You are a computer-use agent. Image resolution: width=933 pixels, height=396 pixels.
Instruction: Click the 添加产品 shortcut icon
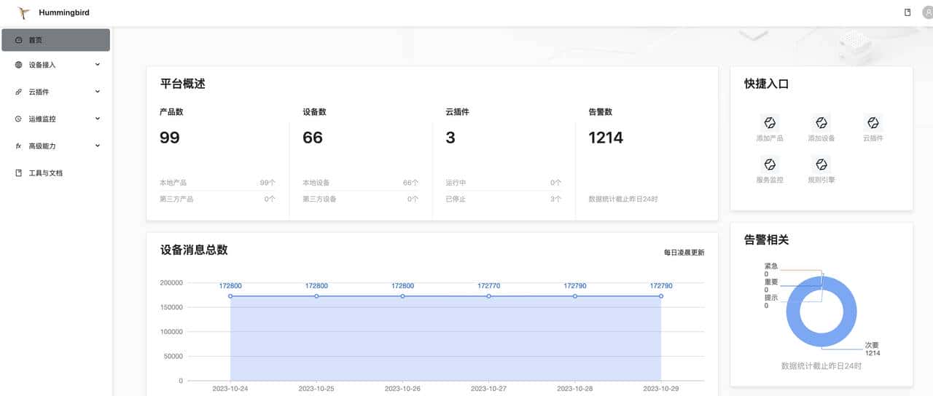(770, 123)
